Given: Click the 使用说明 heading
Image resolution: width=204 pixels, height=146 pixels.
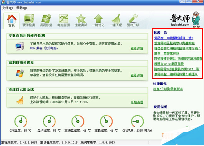Looking at the screenshot, I should point(160,107).
